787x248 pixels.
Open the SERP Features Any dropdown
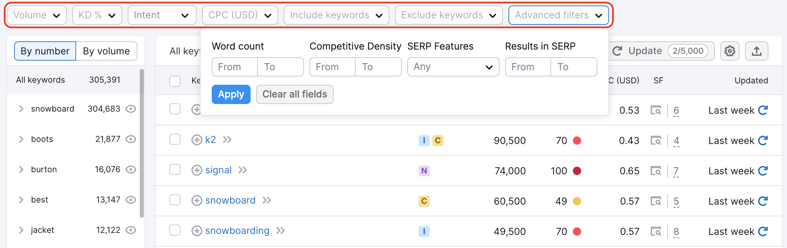point(453,67)
